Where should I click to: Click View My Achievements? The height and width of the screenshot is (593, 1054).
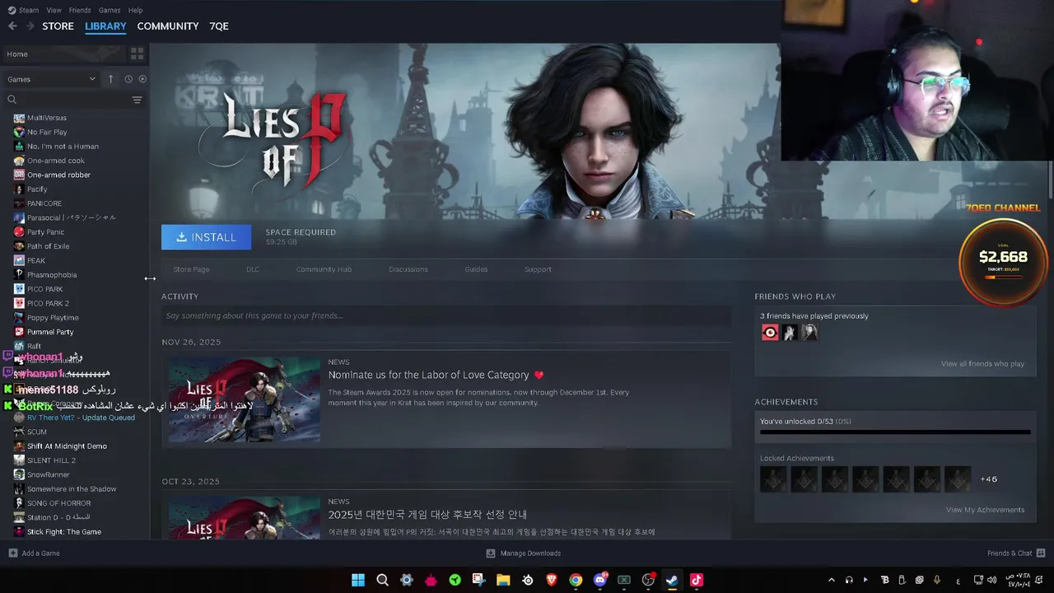tap(985, 510)
